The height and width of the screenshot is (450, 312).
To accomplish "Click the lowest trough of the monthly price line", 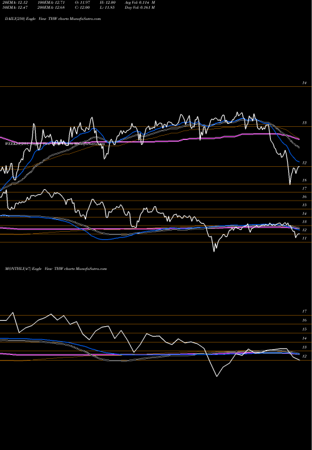I will click(217, 376).
